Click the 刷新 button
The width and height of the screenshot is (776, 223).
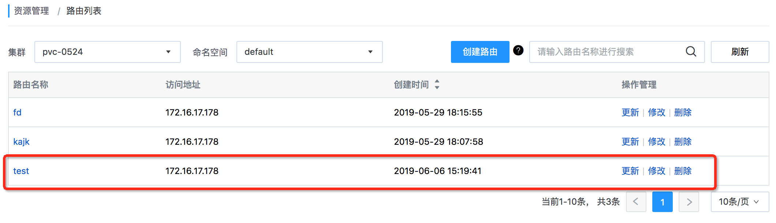point(739,52)
